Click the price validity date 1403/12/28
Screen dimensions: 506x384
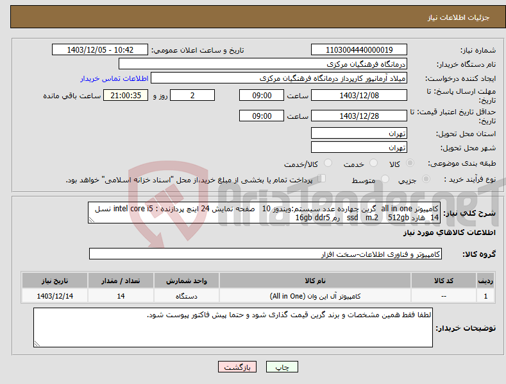[359, 116]
